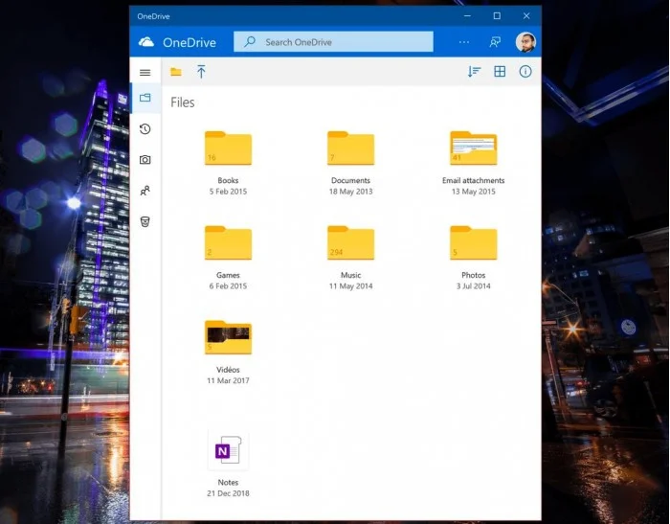670x524 pixels.
Task: Open the account profile picture
Action: 525,42
